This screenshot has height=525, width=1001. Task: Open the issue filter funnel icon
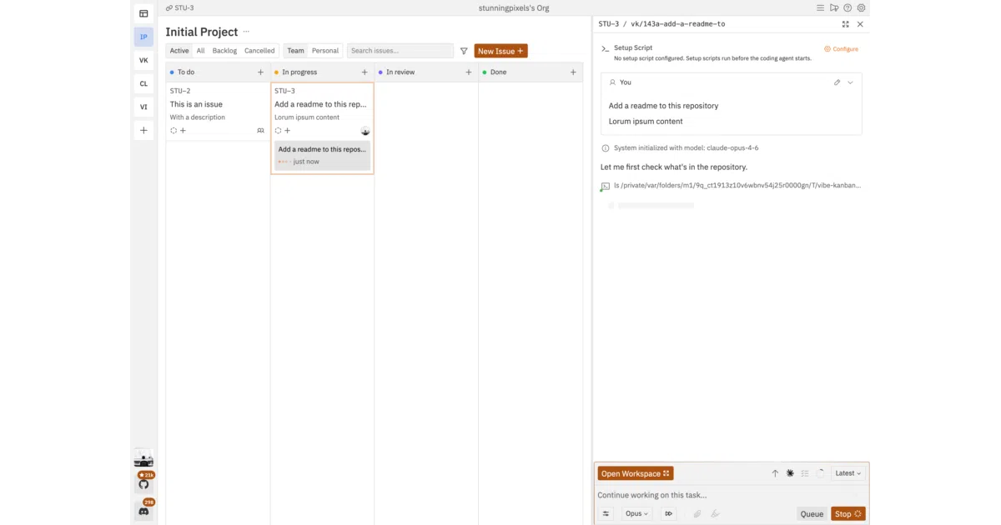464,51
